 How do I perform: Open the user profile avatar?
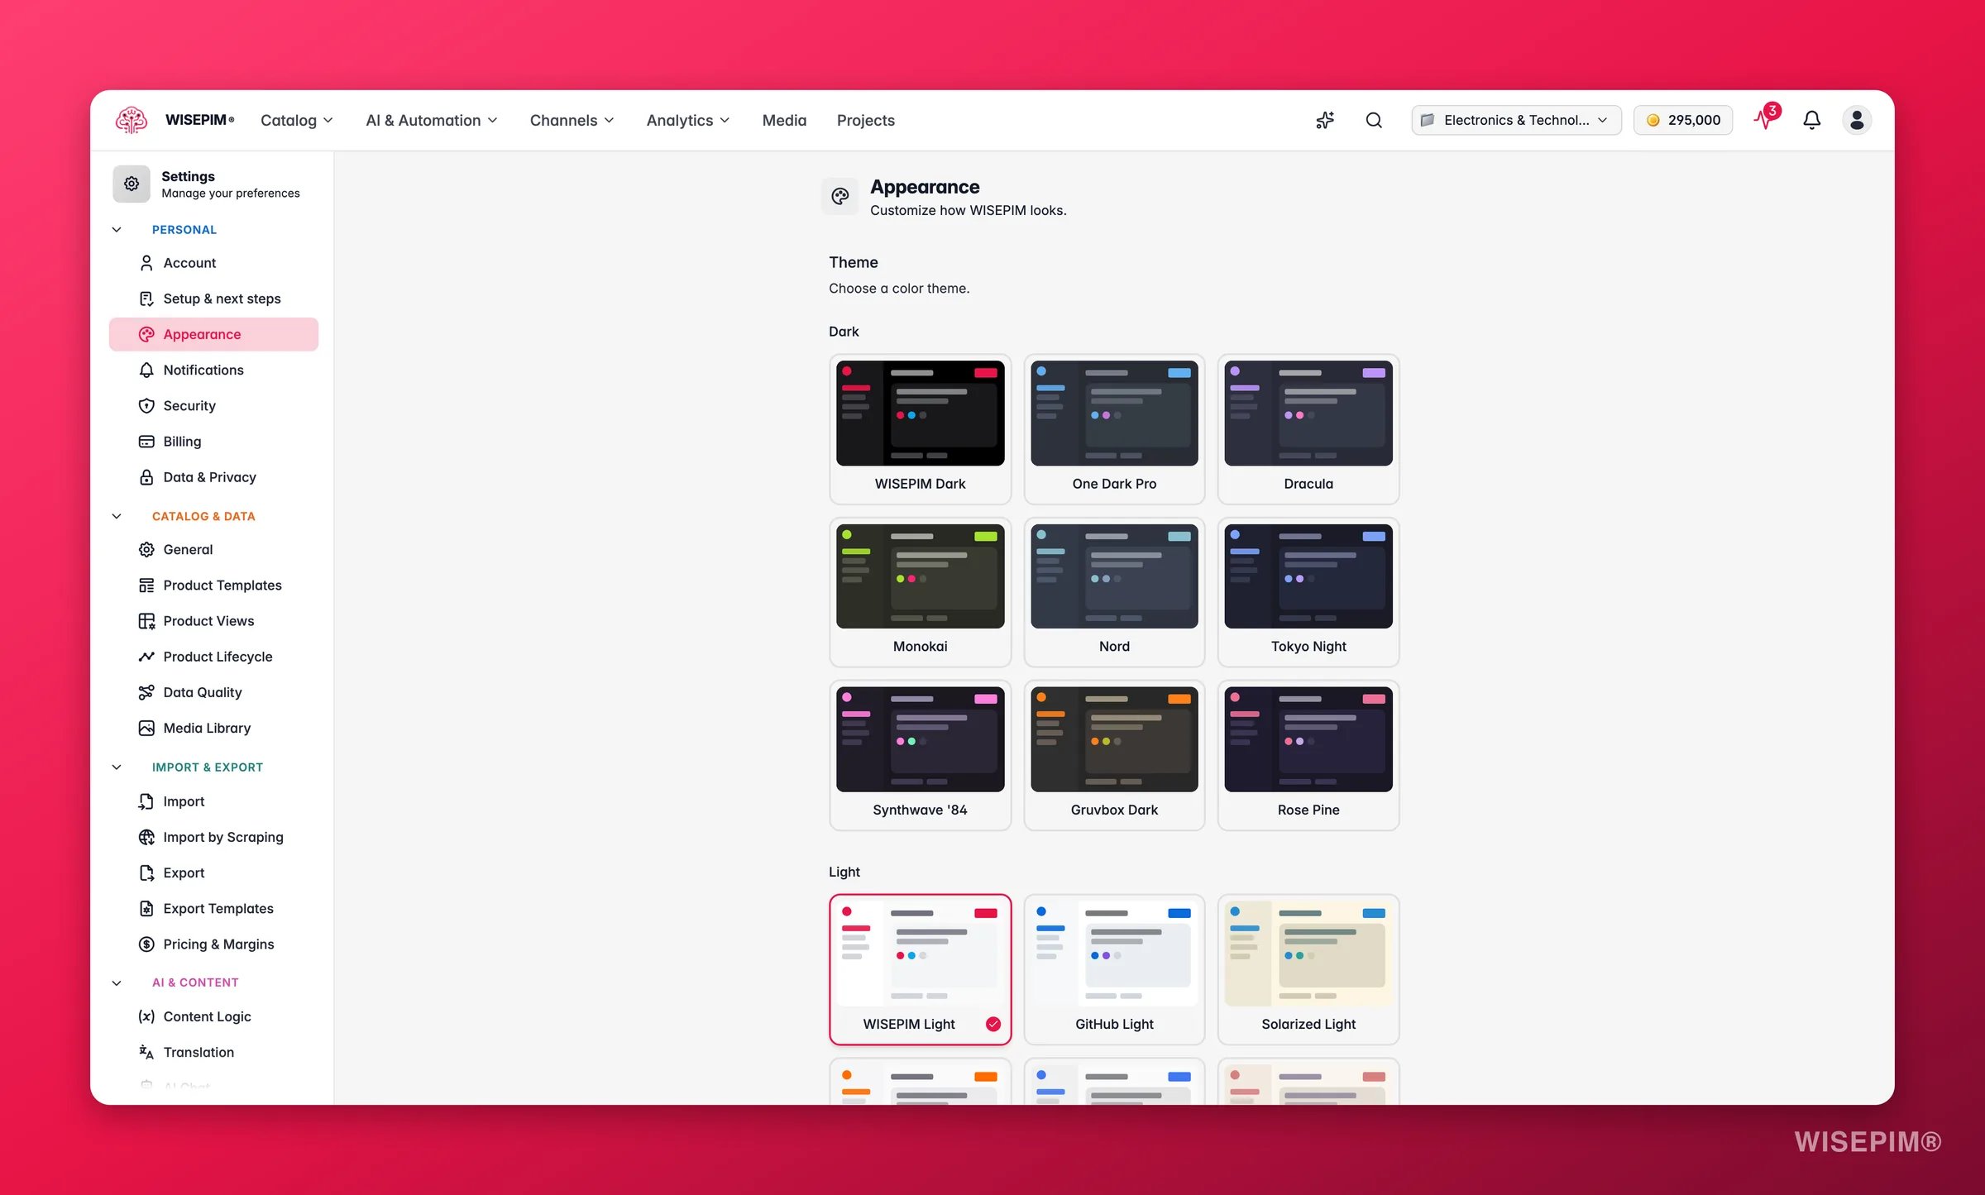coord(1857,120)
